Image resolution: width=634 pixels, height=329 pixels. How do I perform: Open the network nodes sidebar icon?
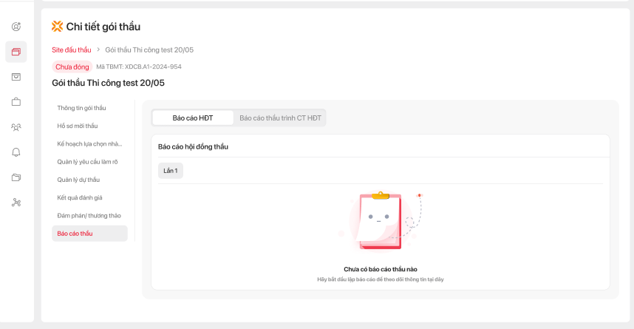click(x=16, y=203)
